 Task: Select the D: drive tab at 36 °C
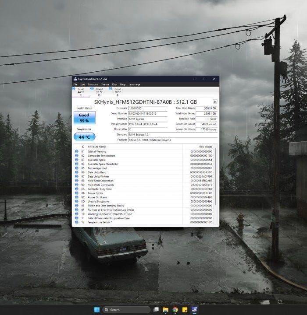(x=98, y=92)
